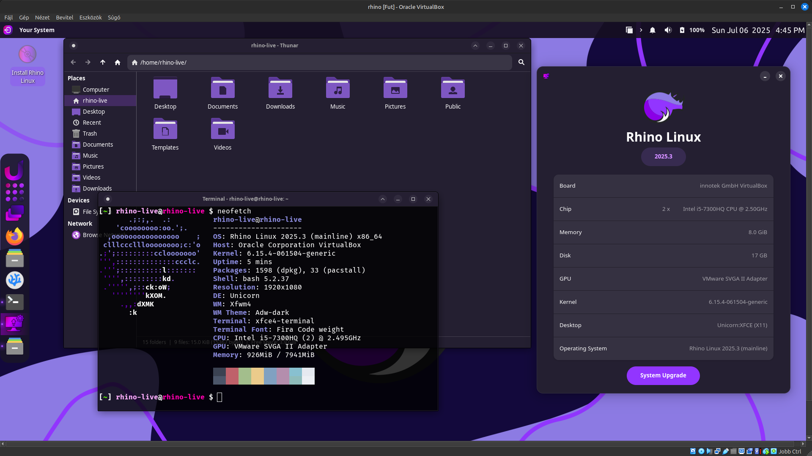This screenshot has width=812, height=456.
Task: Select Videos in Places sidebar
Action: tap(100, 177)
